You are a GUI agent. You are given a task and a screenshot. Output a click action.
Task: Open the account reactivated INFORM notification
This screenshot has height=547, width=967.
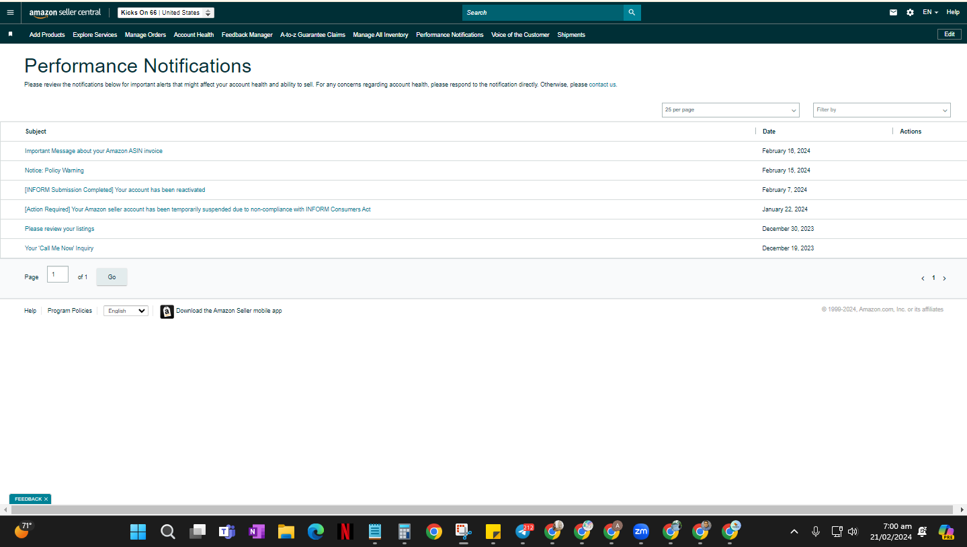coord(115,190)
